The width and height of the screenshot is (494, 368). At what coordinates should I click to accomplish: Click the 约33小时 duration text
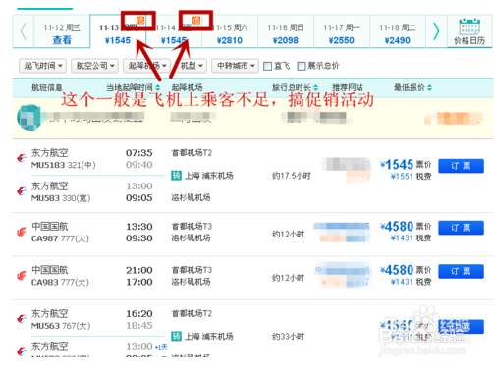(x=288, y=336)
